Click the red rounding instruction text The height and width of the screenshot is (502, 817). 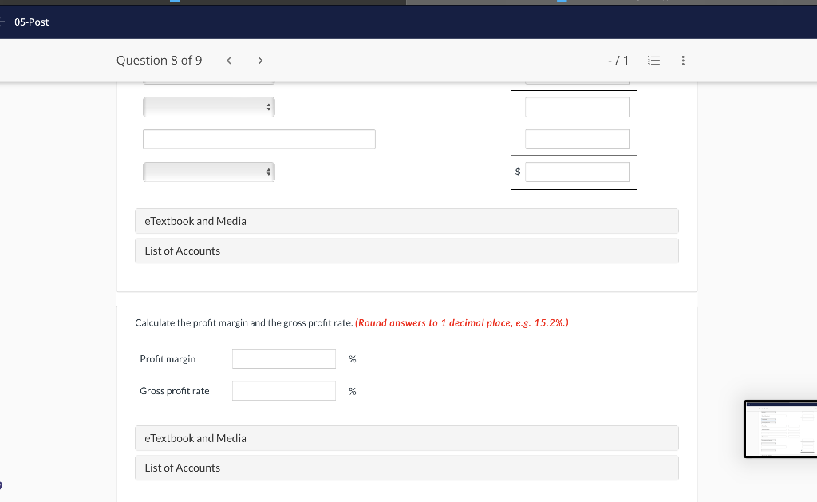tap(462, 322)
